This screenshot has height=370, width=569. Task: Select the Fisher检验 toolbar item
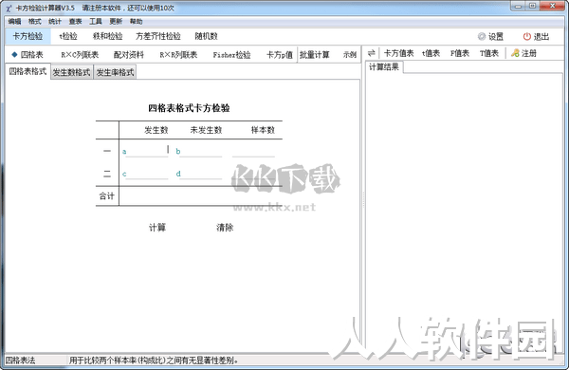(232, 55)
